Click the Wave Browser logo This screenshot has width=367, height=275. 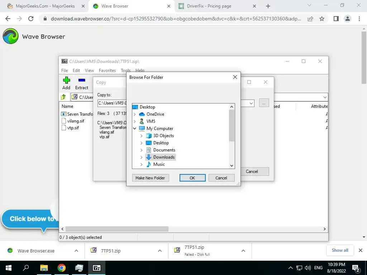(x=10, y=36)
